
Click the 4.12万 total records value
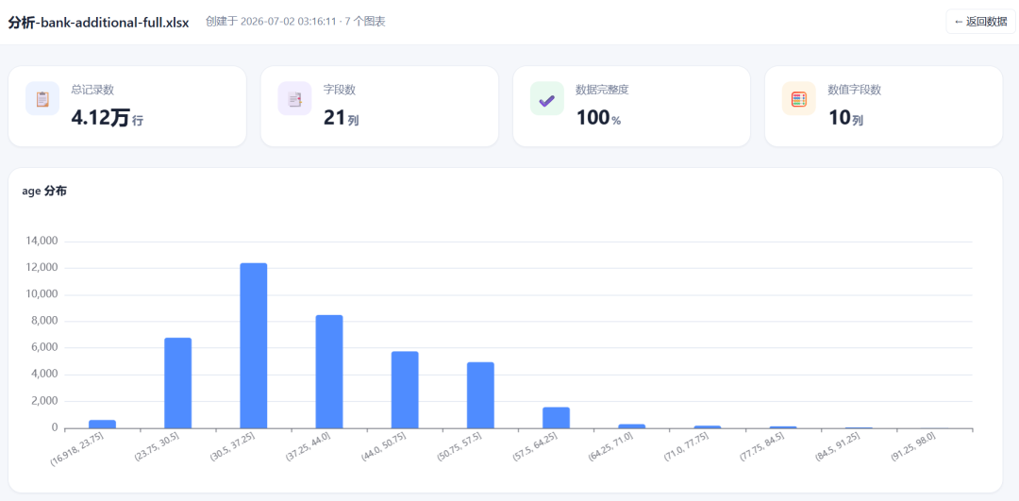pos(108,119)
